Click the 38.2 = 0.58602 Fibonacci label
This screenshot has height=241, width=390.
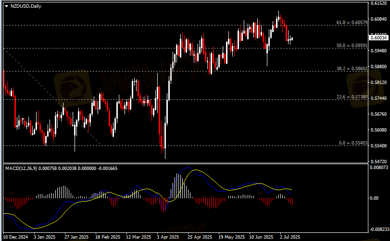pos(352,69)
